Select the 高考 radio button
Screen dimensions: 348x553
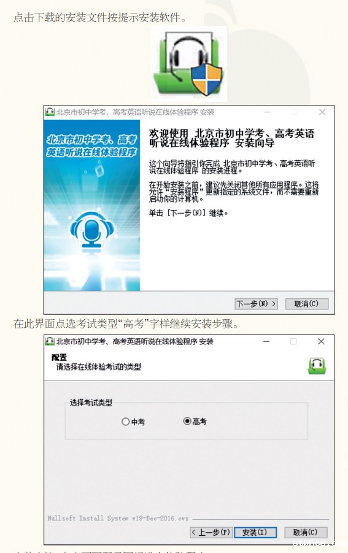(x=187, y=421)
